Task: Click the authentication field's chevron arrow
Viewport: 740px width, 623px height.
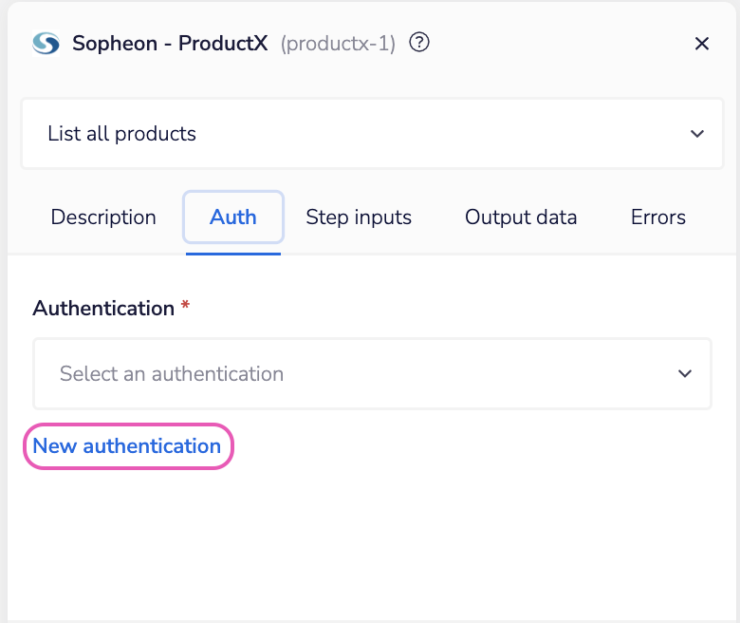Action: click(x=685, y=374)
